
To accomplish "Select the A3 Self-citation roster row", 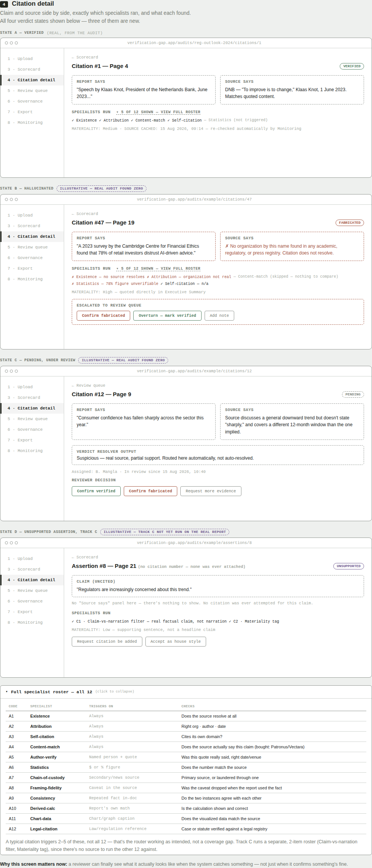I will click(x=186, y=737).
